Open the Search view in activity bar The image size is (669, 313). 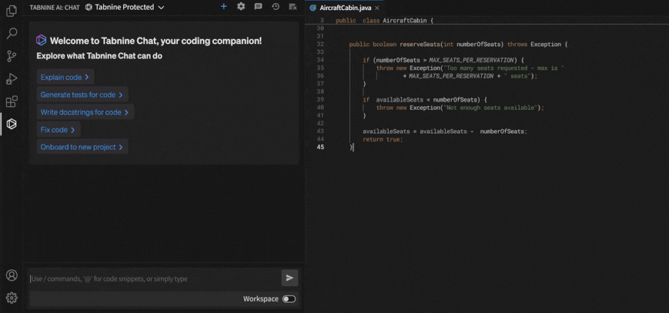coord(11,33)
